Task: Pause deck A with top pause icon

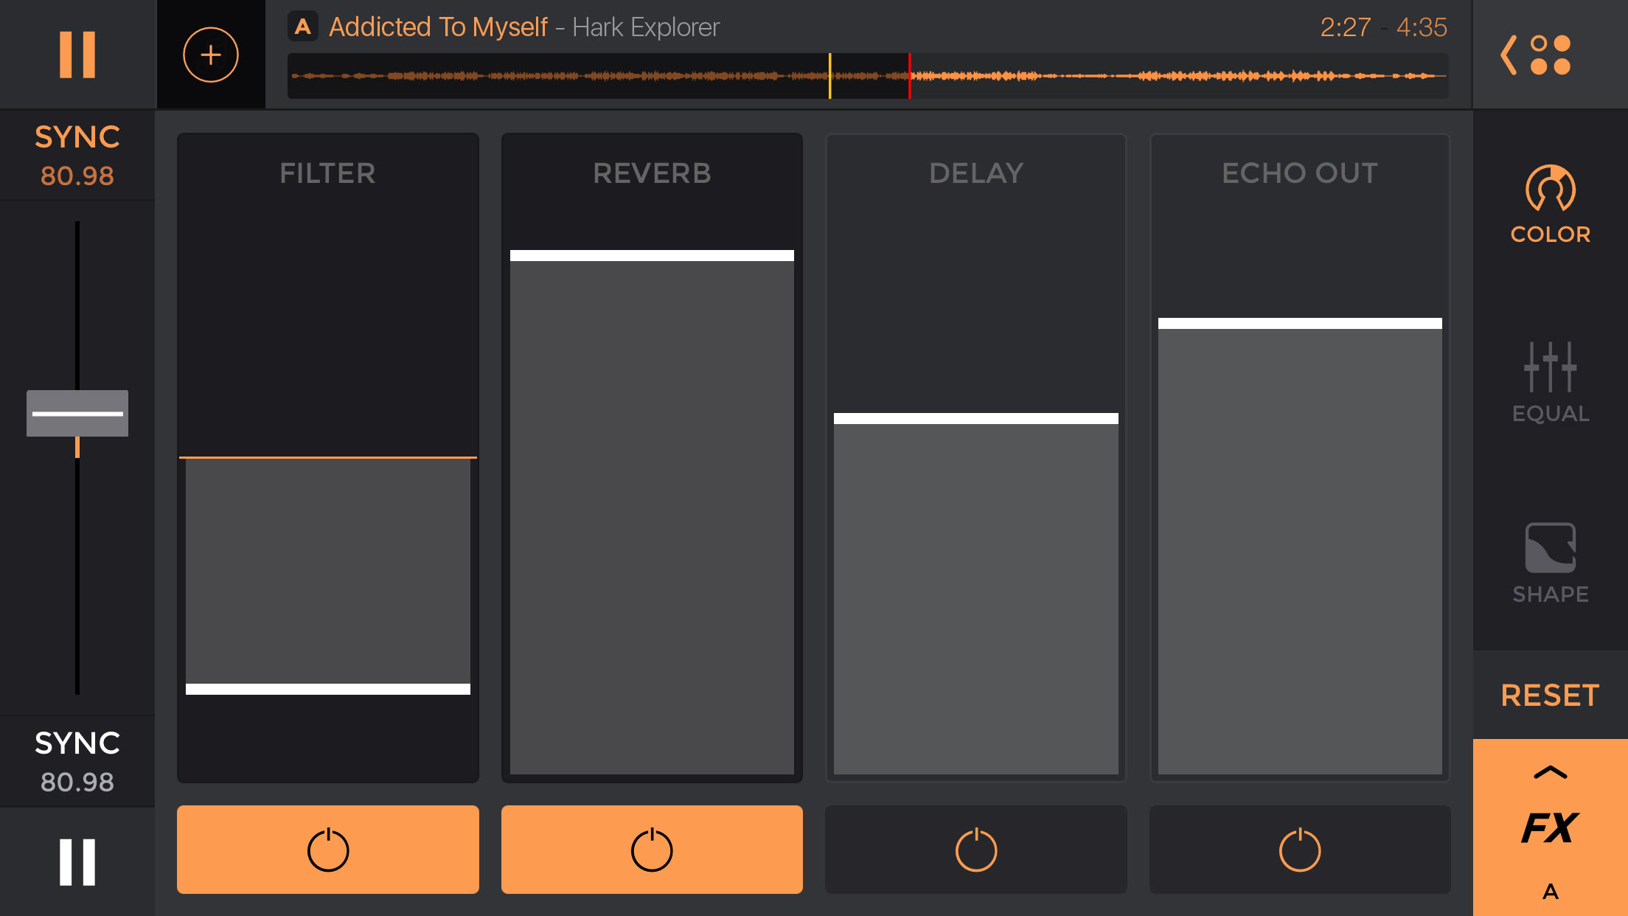Action: pyautogui.click(x=77, y=55)
